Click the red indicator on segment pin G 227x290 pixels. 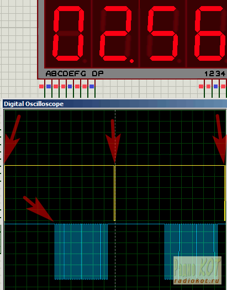(x=85, y=86)
